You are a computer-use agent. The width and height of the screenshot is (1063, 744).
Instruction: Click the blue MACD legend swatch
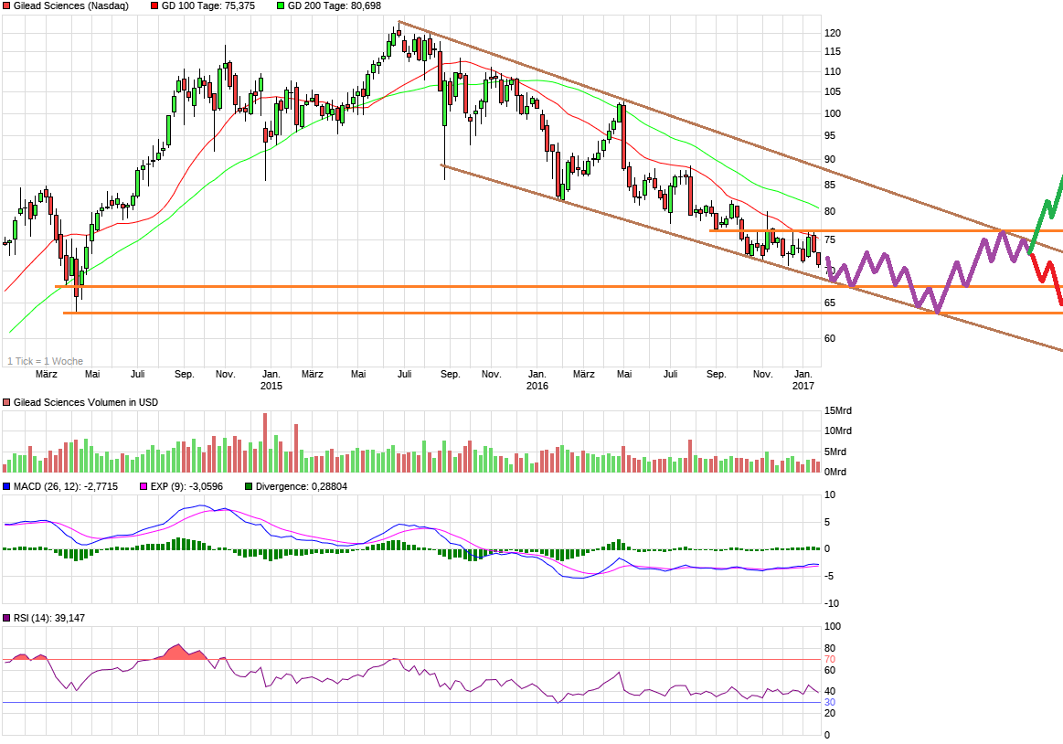(6, 487)
